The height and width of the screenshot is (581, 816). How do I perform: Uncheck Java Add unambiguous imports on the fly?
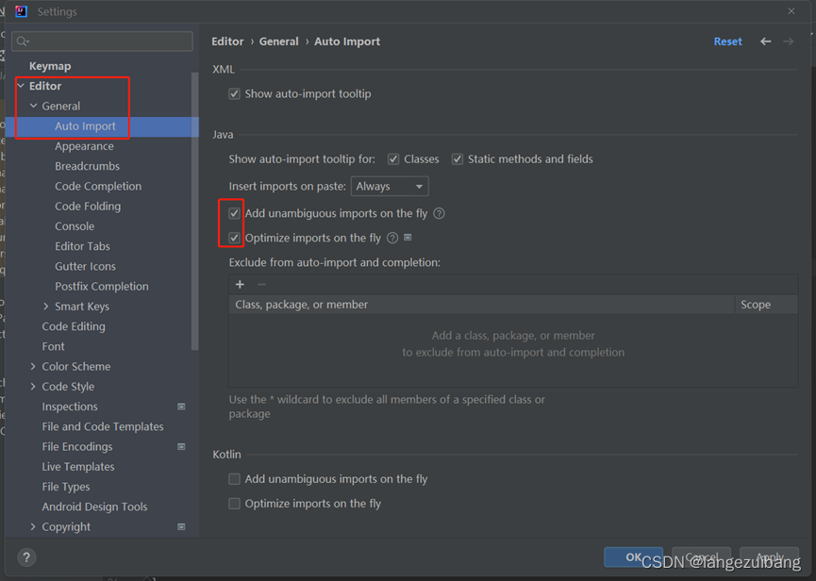point(234,213)
